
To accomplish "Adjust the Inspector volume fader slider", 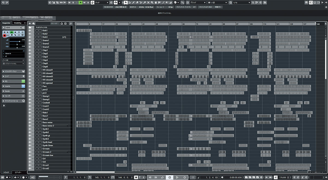I will (x=17, y=41).
